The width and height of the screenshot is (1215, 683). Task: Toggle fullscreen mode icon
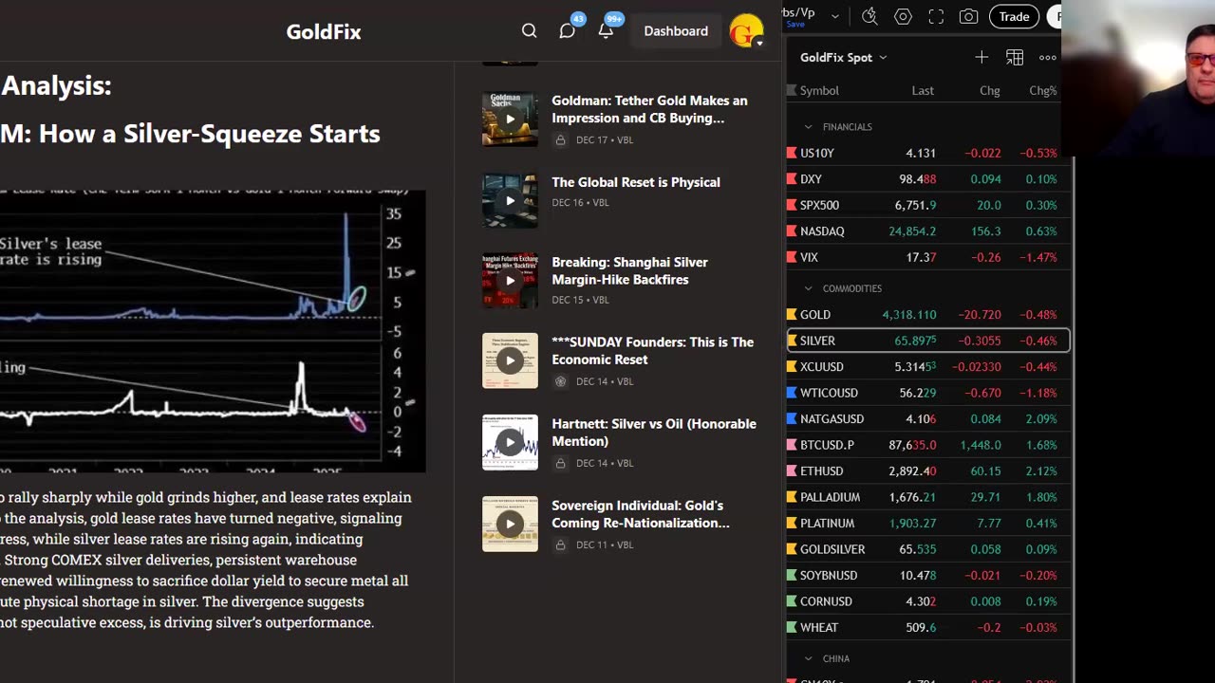936,16
